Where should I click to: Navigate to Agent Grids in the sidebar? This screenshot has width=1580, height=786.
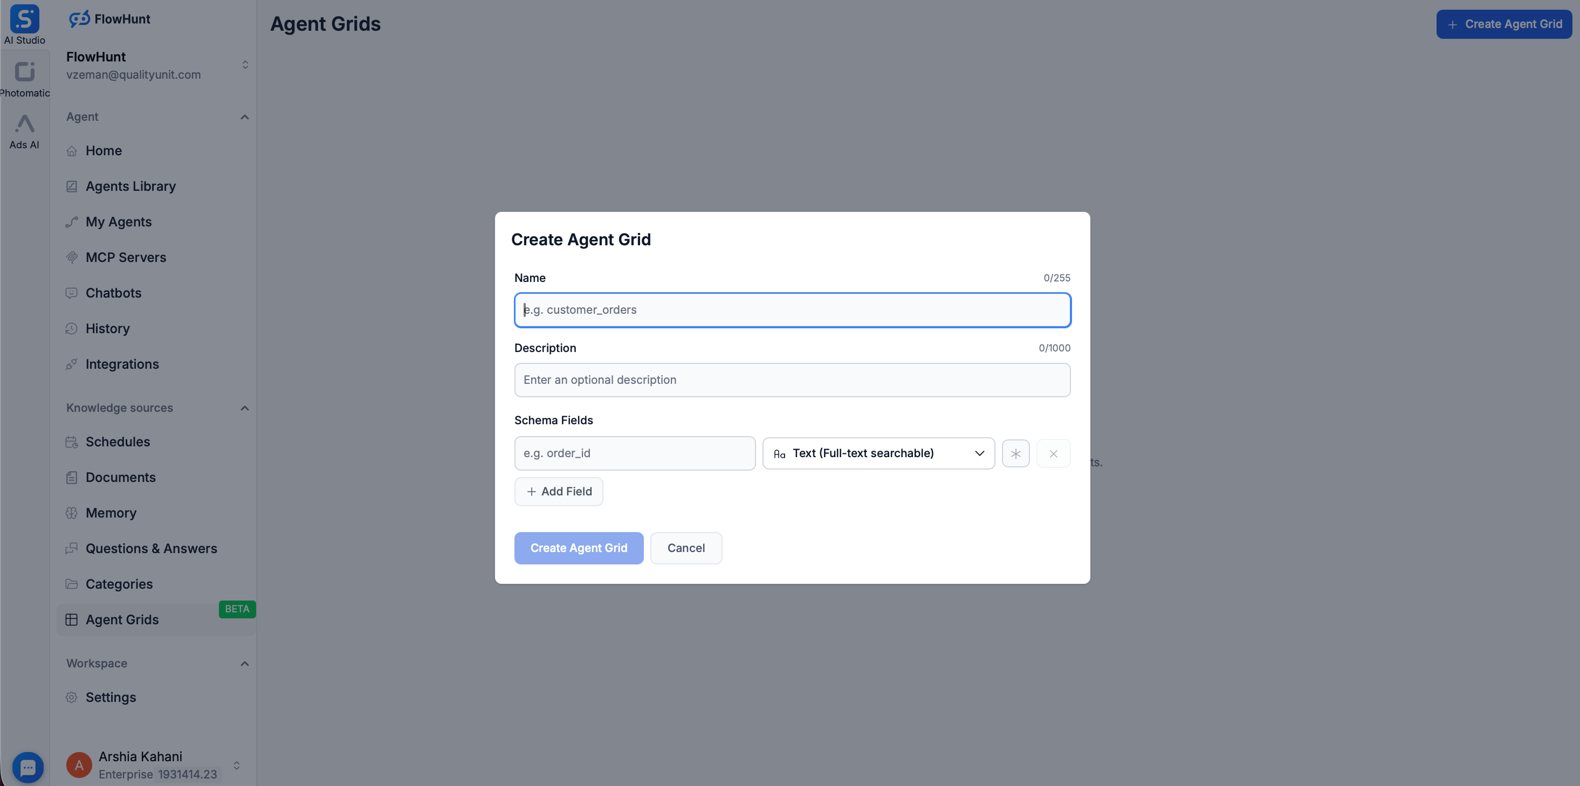point(122,620)
